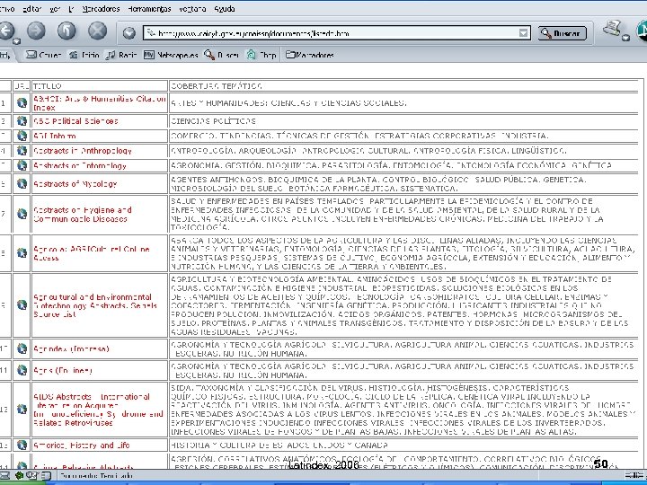Click the globe icon for Abstracts of Entomology
The height and width of the screenshot is (485, 647).
point(22,165)
